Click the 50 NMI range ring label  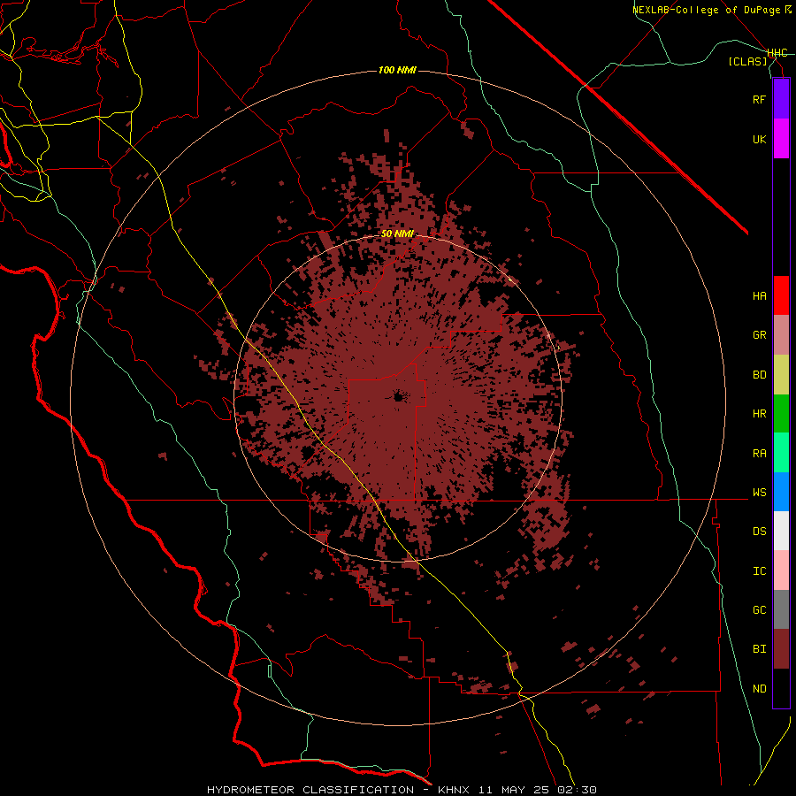[x=397, y=234]
